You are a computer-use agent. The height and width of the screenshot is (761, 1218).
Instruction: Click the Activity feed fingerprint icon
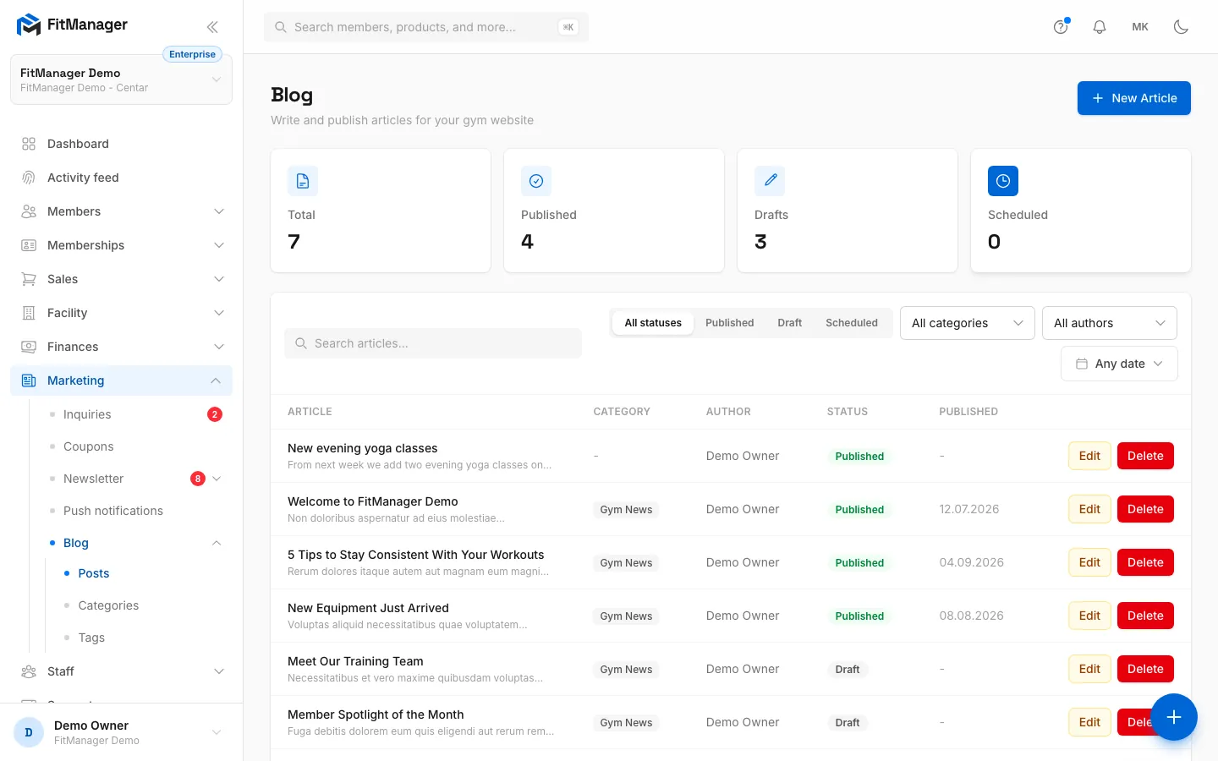(29, 178)
